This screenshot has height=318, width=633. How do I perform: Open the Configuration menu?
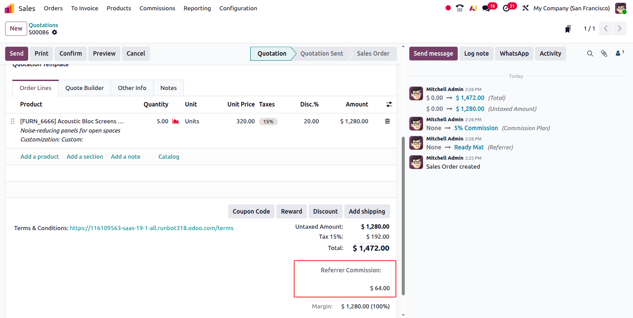(238, 8)
